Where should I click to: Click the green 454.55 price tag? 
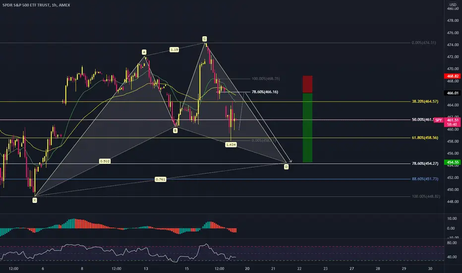tap(452, 162)
